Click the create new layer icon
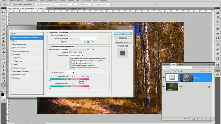 point(206,118)
